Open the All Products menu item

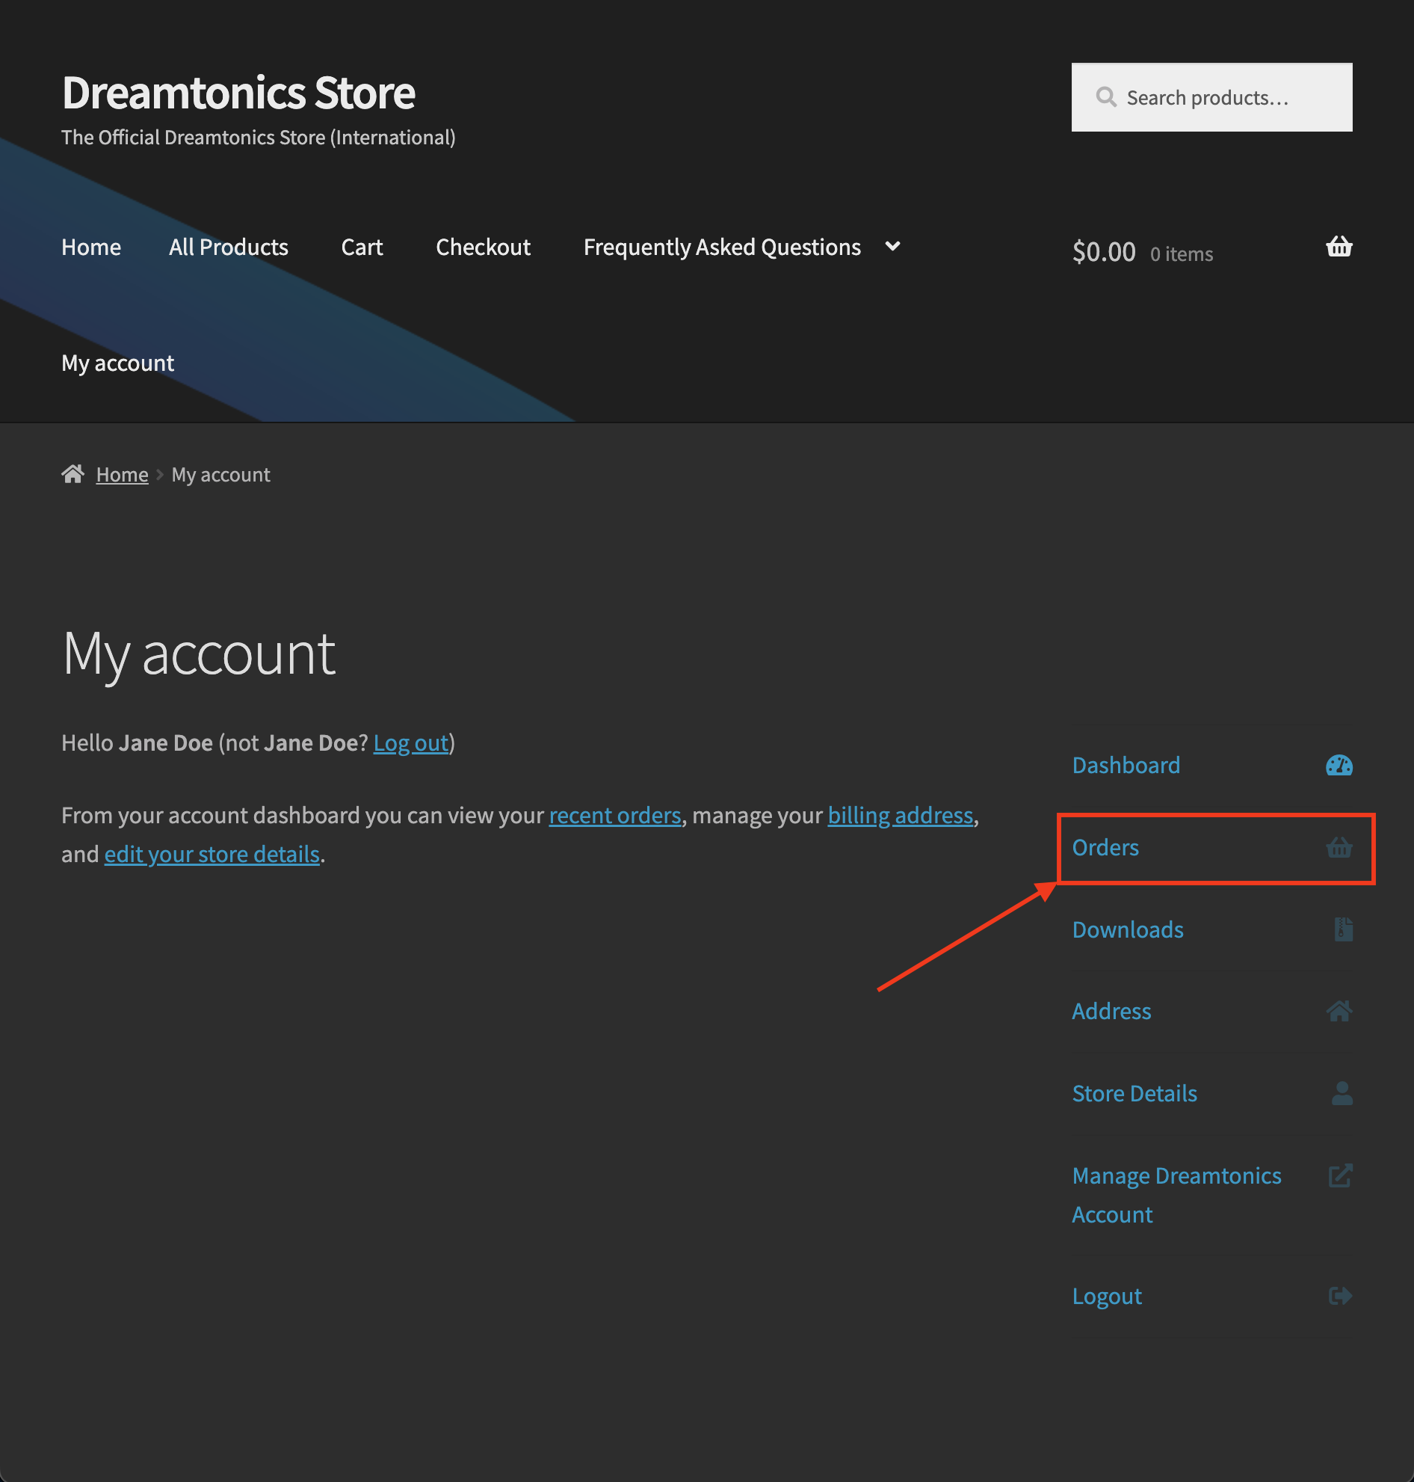229,247
